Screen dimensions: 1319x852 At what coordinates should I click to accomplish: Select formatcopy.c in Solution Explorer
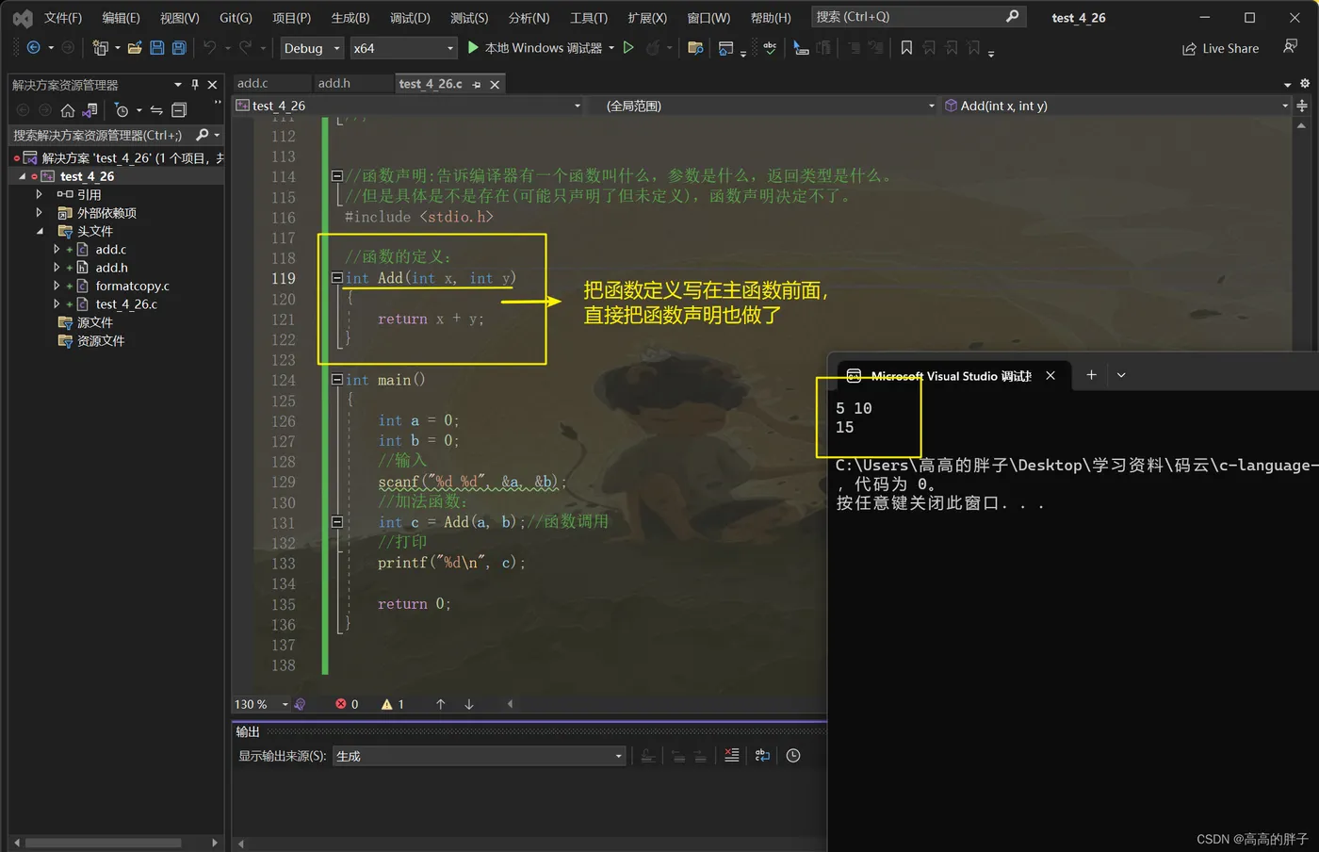(x=132, y=286)
